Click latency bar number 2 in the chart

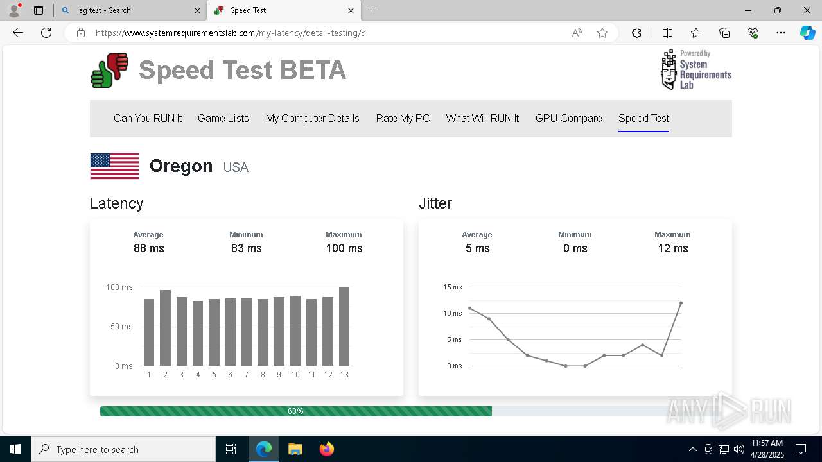coord(165,328)
